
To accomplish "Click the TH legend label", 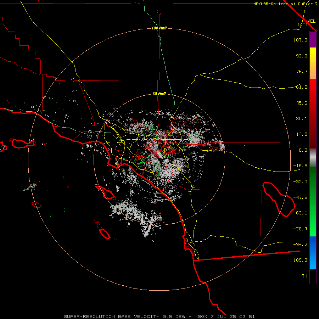I will tap(304, 276).
